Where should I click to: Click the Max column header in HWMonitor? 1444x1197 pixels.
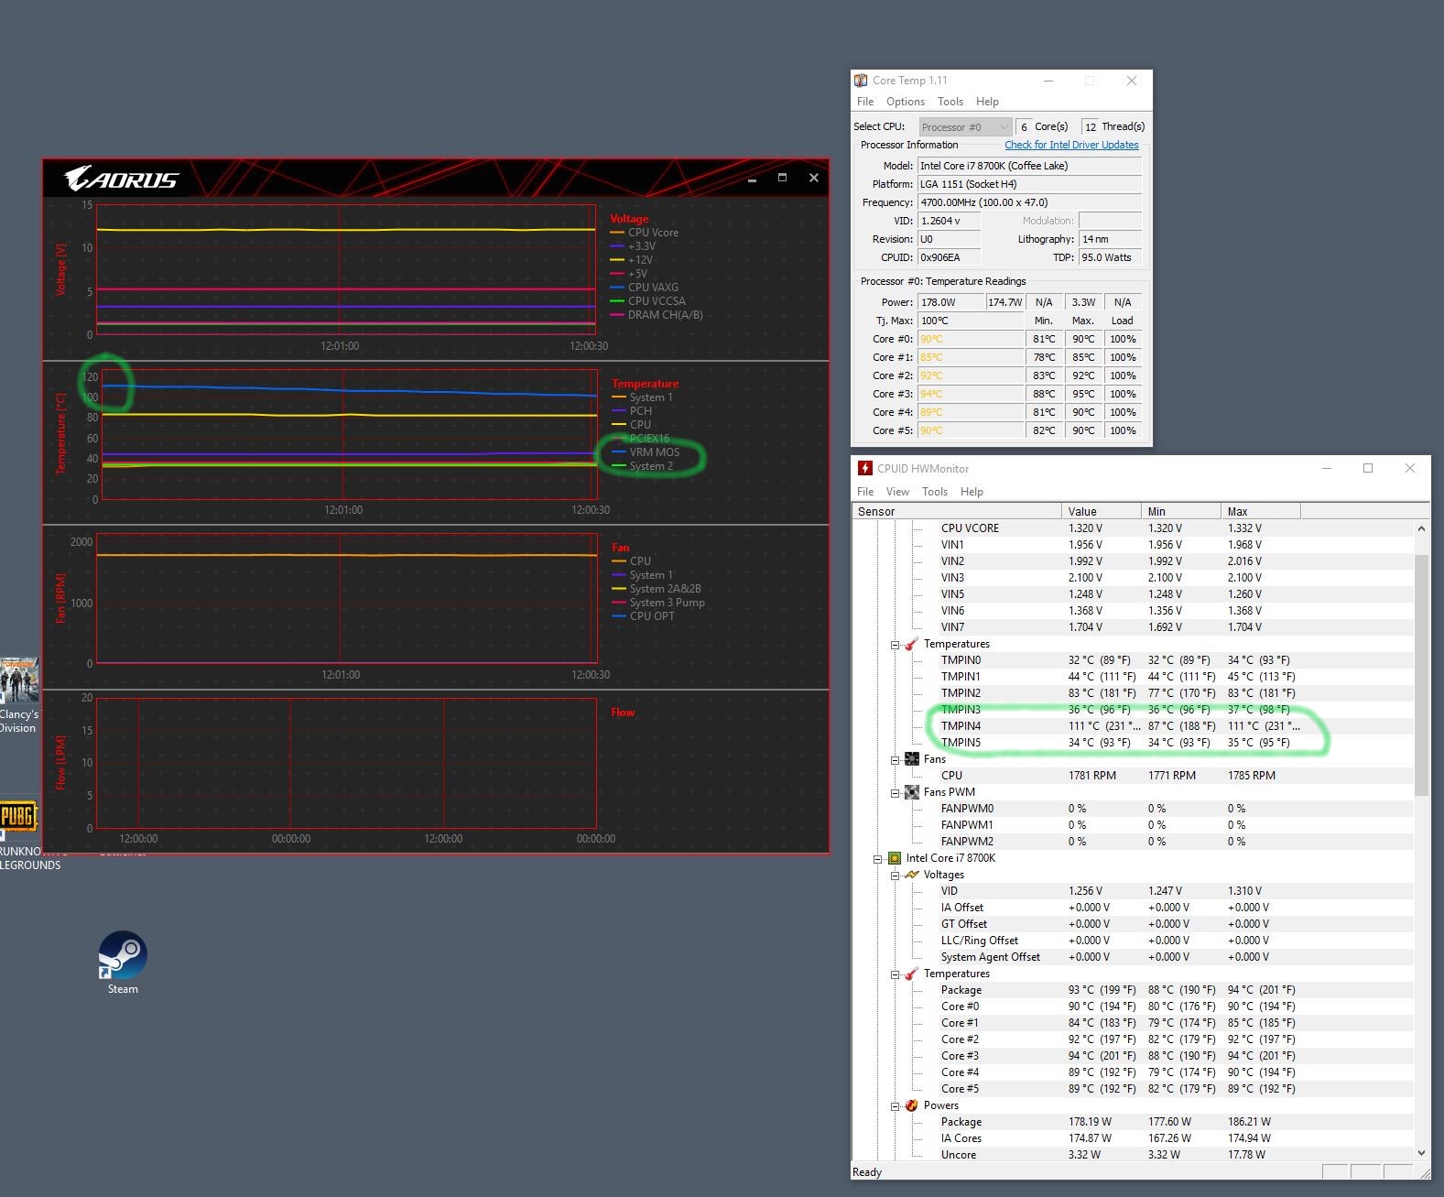tap(1261, 511)
